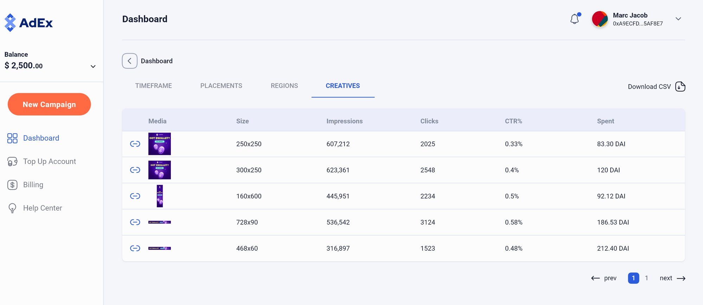This screenshot has width=703, height=305.
Task: Click the link icon for 160x600 creative
Action: tap(135, 196)
